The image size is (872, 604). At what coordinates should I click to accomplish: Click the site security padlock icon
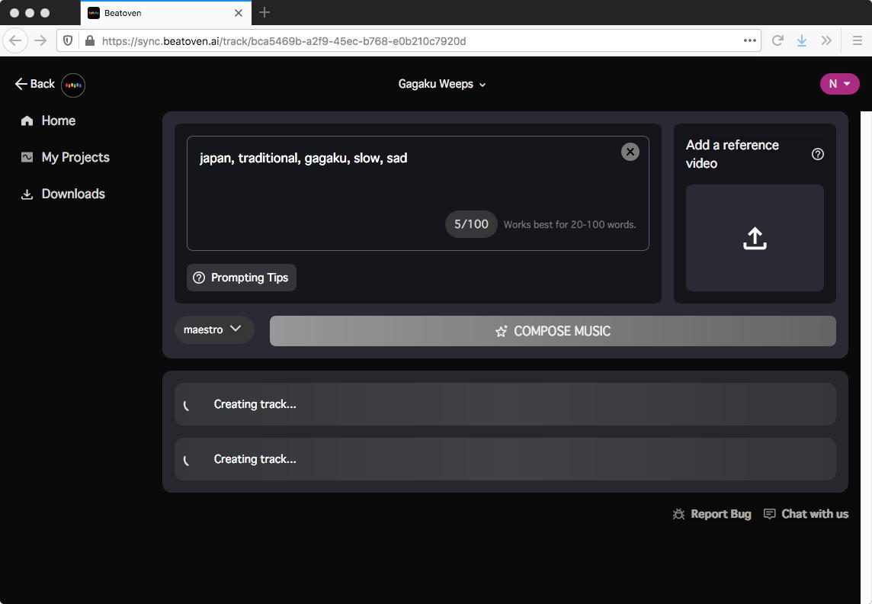coord(89,40)
